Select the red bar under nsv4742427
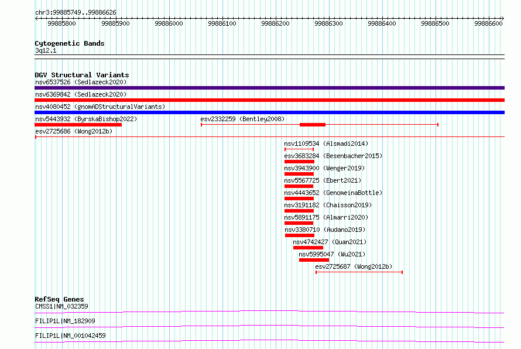521x349 pixels. tap(308, 248)
